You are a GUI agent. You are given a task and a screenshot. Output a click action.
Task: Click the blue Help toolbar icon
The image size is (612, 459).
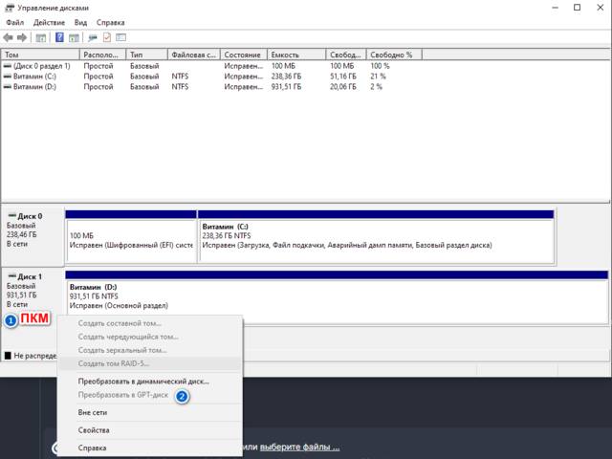pos(59,37)
